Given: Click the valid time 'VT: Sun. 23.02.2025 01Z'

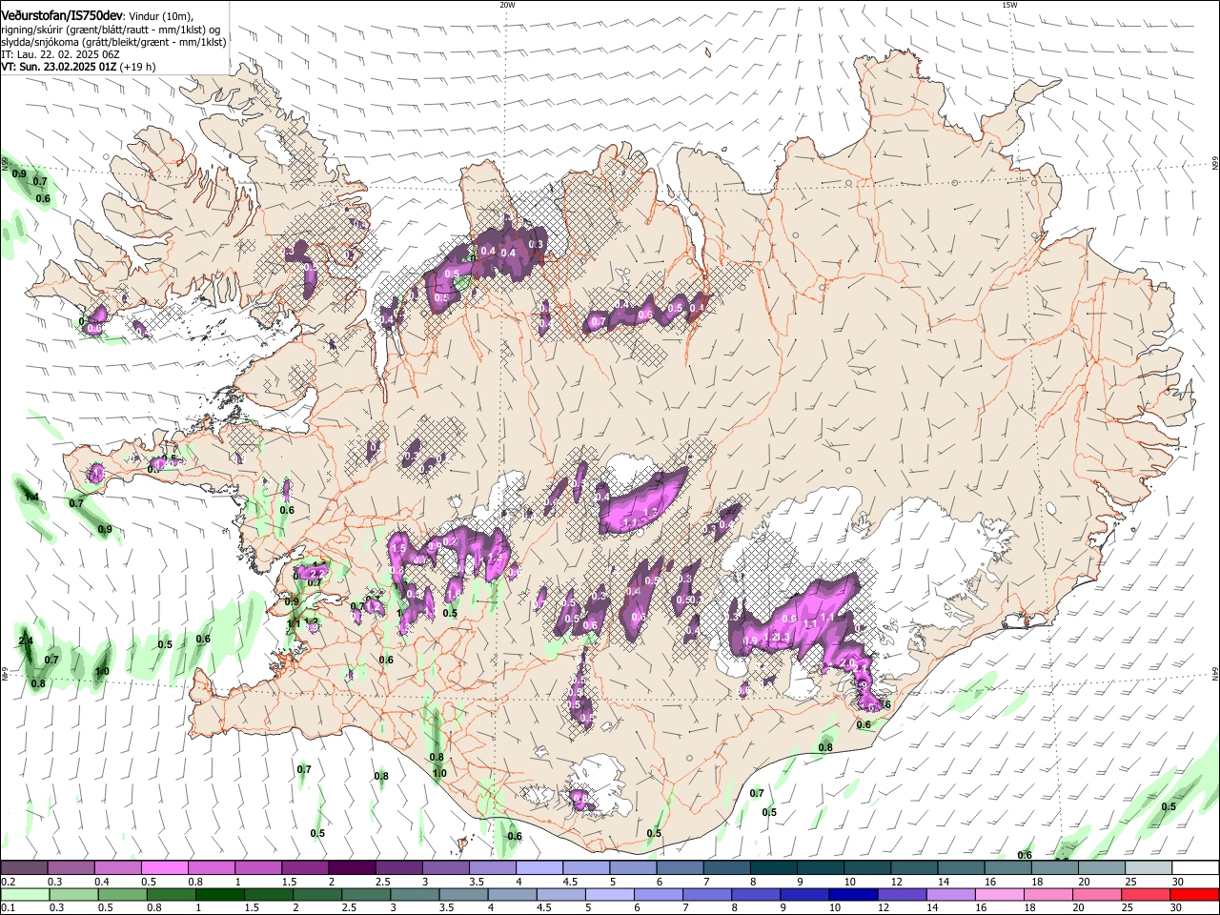Looking at the screenshot, I should point(58,67).
